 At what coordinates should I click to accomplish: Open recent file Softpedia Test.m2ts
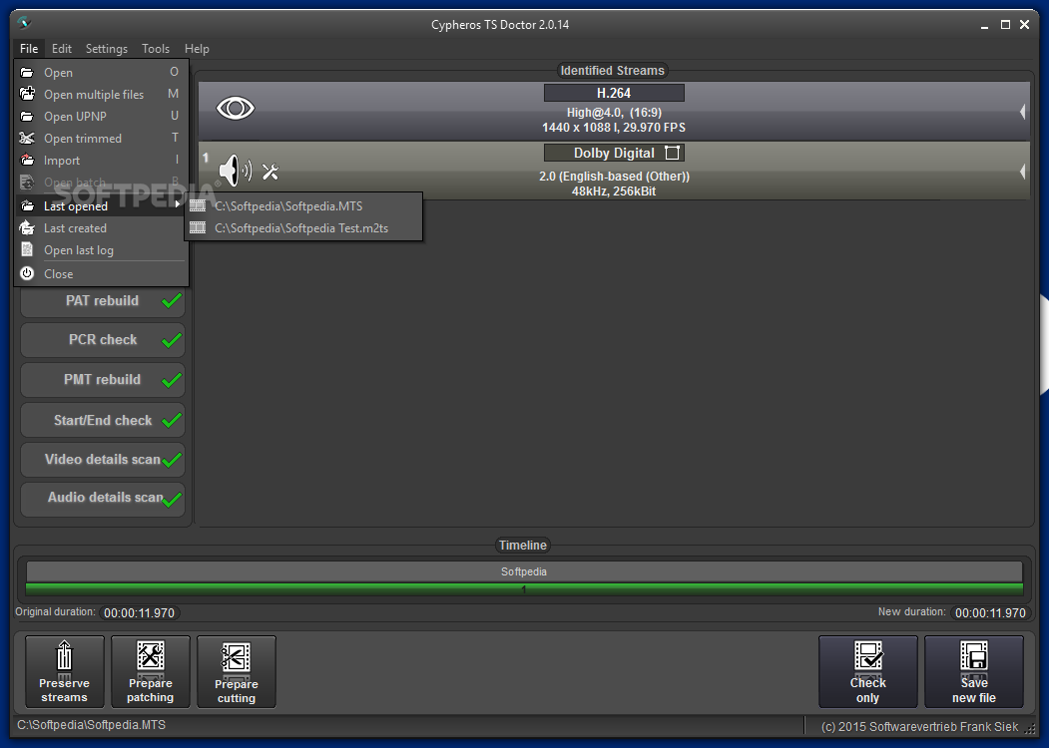point(303,228)
